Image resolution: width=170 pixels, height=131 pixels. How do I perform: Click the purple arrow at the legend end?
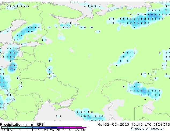coord(85,128)
